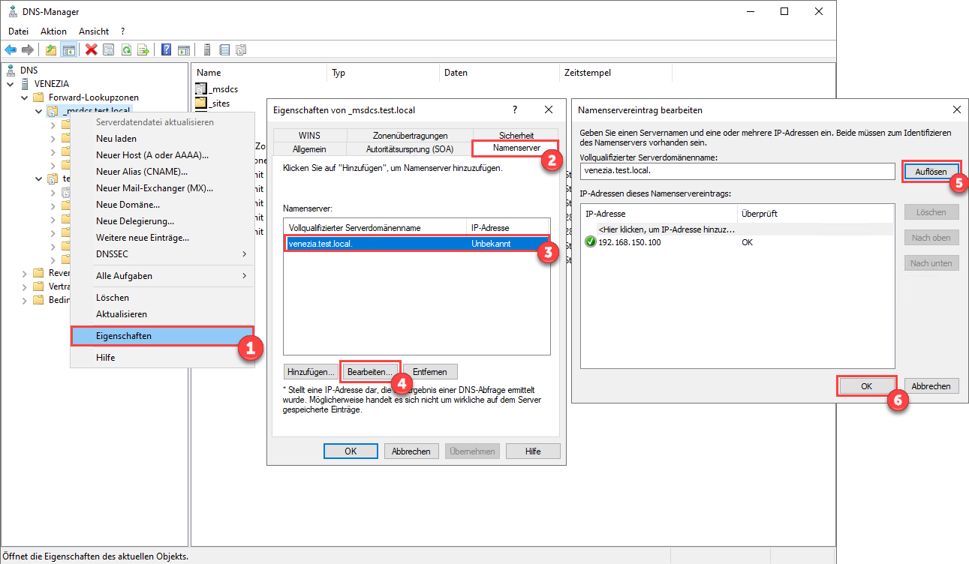Click the VENEZIA server icon in the tree
Viewport: 969px width, 564px height.
pyautogui.click(x=25, y=83)
